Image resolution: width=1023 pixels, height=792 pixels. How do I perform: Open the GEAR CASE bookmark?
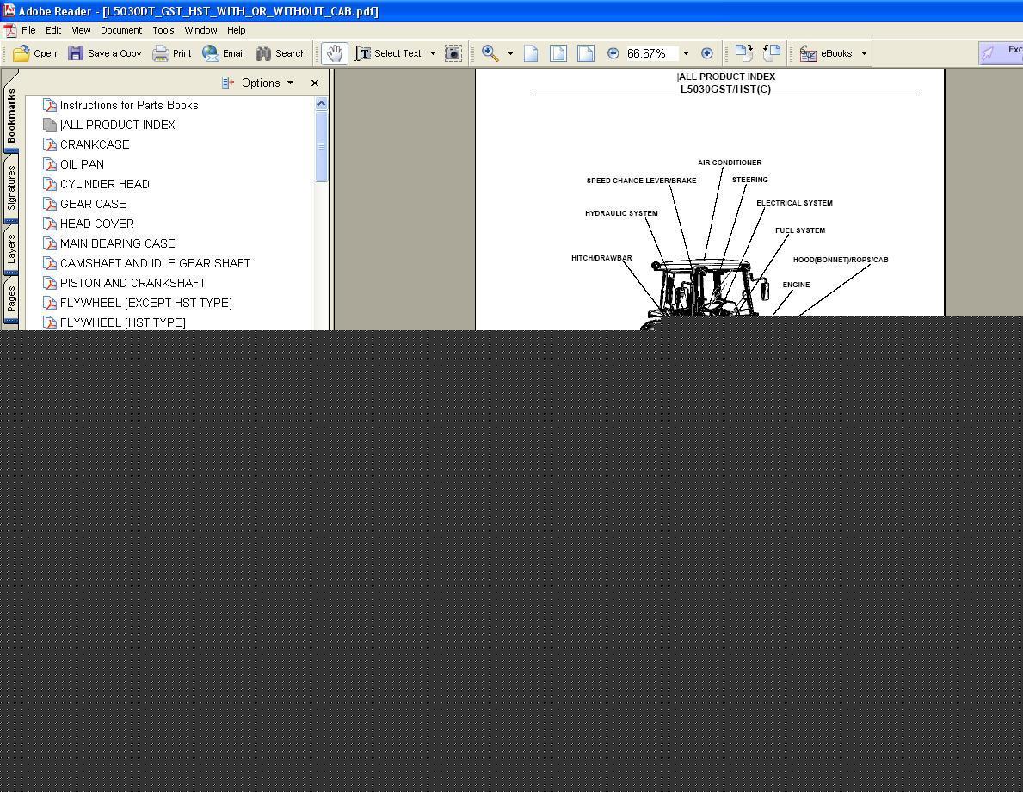tap(93, 204)
